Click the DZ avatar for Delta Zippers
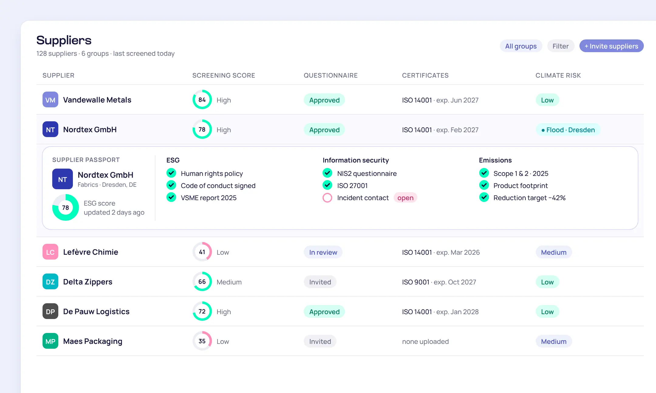 [50, 282]
